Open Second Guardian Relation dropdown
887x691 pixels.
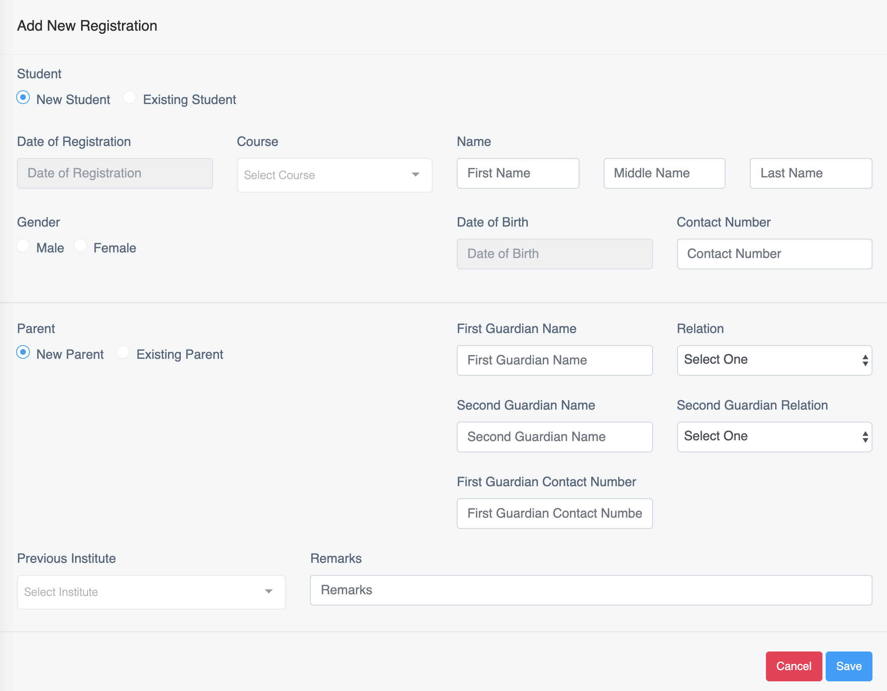point(774,437)
